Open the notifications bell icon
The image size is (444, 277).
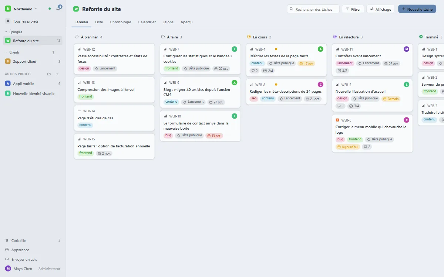click(x=58, y=8)
